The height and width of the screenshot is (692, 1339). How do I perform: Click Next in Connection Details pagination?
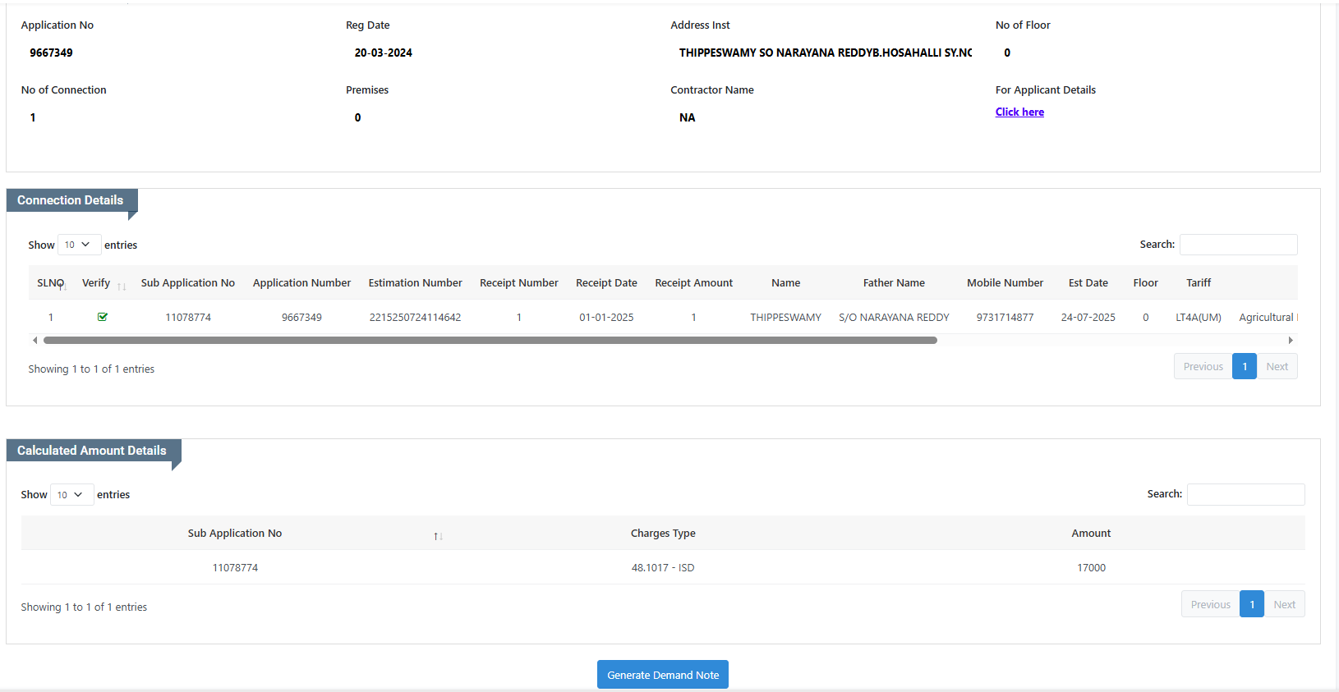(x=1277, y=367)
